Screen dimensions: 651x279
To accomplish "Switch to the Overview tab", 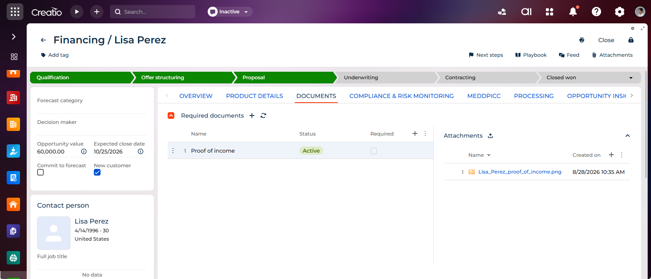I will point(196,96).
